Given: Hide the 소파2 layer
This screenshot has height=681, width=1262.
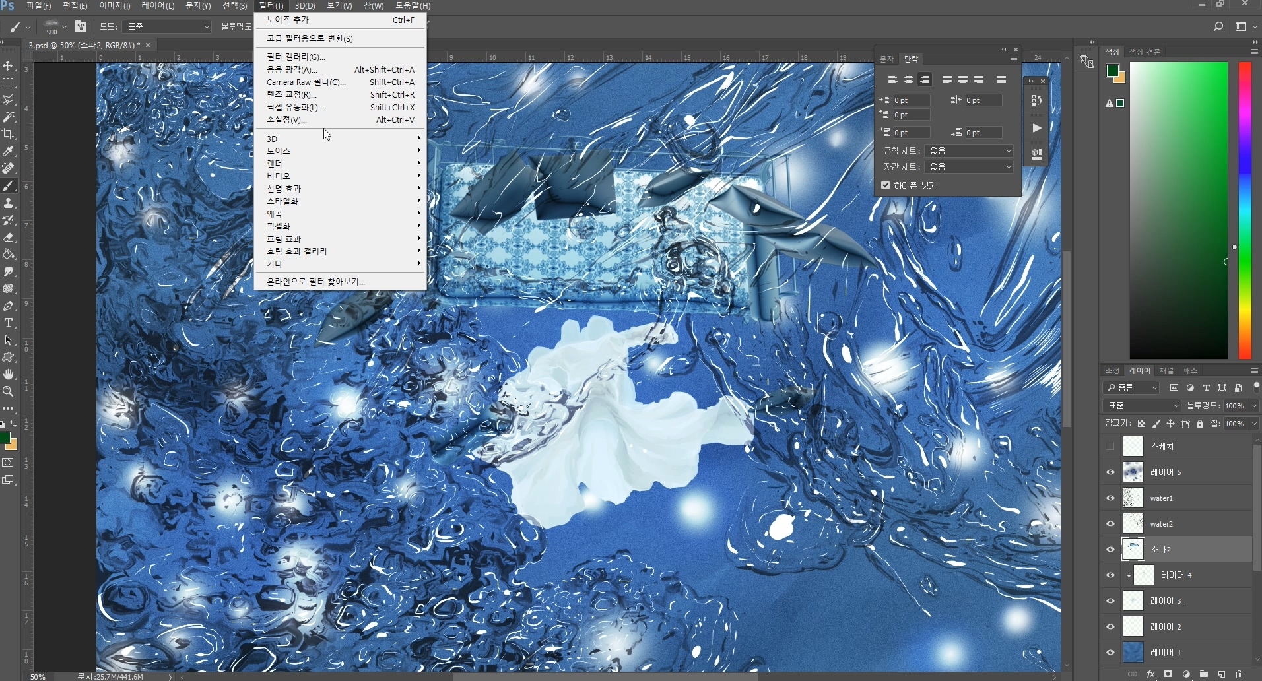Looking at the screenshot, I should coord(1110,549).
